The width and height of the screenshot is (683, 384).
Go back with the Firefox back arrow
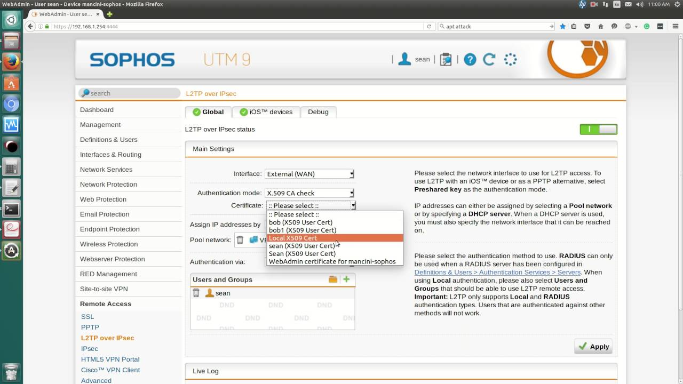coord(30,26)
